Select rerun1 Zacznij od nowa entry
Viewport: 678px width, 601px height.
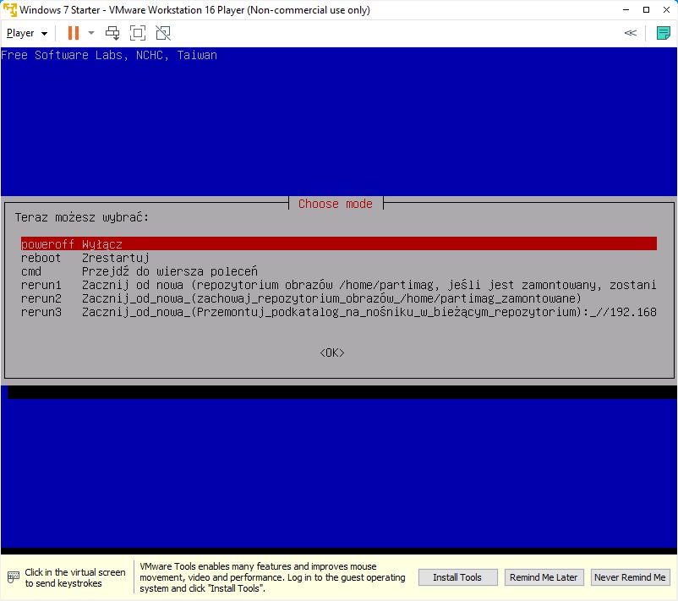pyautogui.click(x=338, y=285)
